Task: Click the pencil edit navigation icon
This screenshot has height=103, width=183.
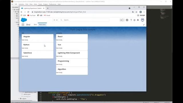Action: 144,25
